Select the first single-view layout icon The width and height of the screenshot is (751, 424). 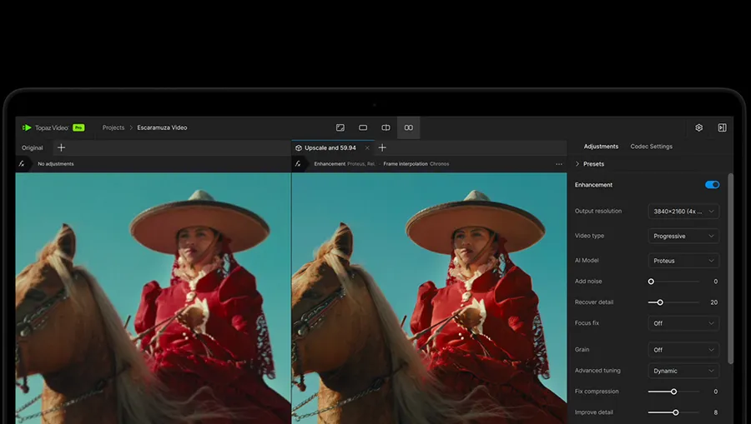340,127
